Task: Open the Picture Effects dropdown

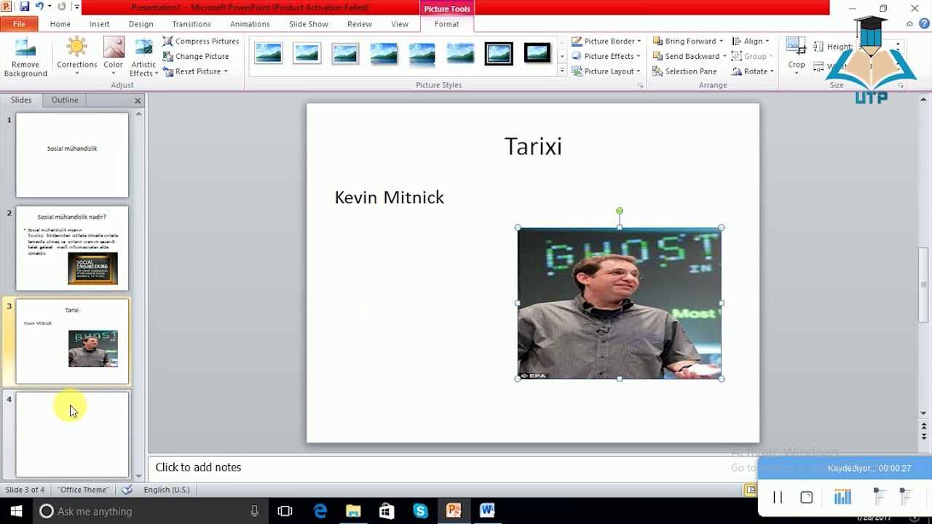Action: click(x=606, y=56)
